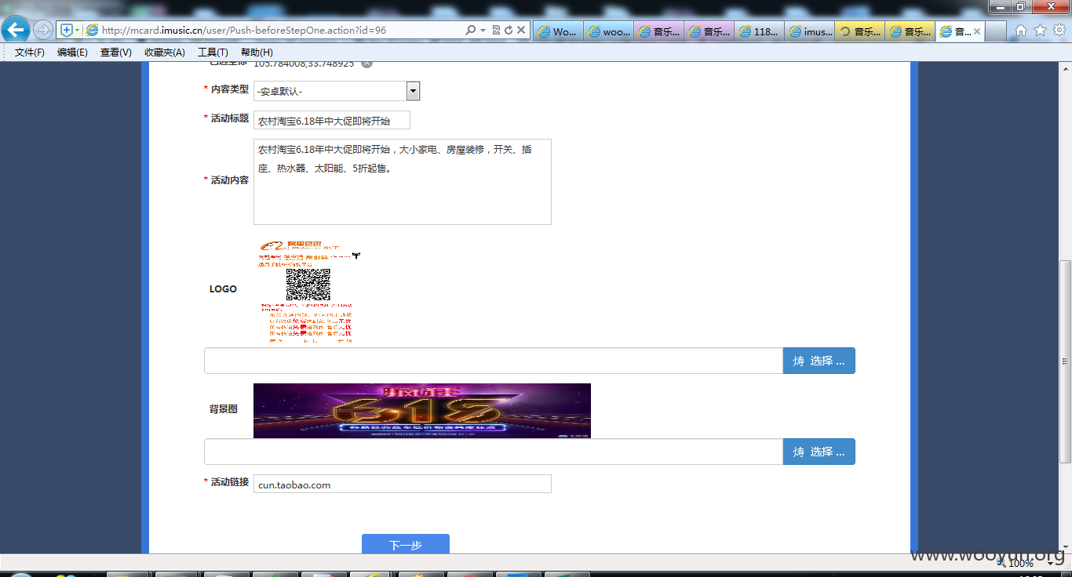Click the 活动链接 input field with cun.taobao.com

pos(403,484)
